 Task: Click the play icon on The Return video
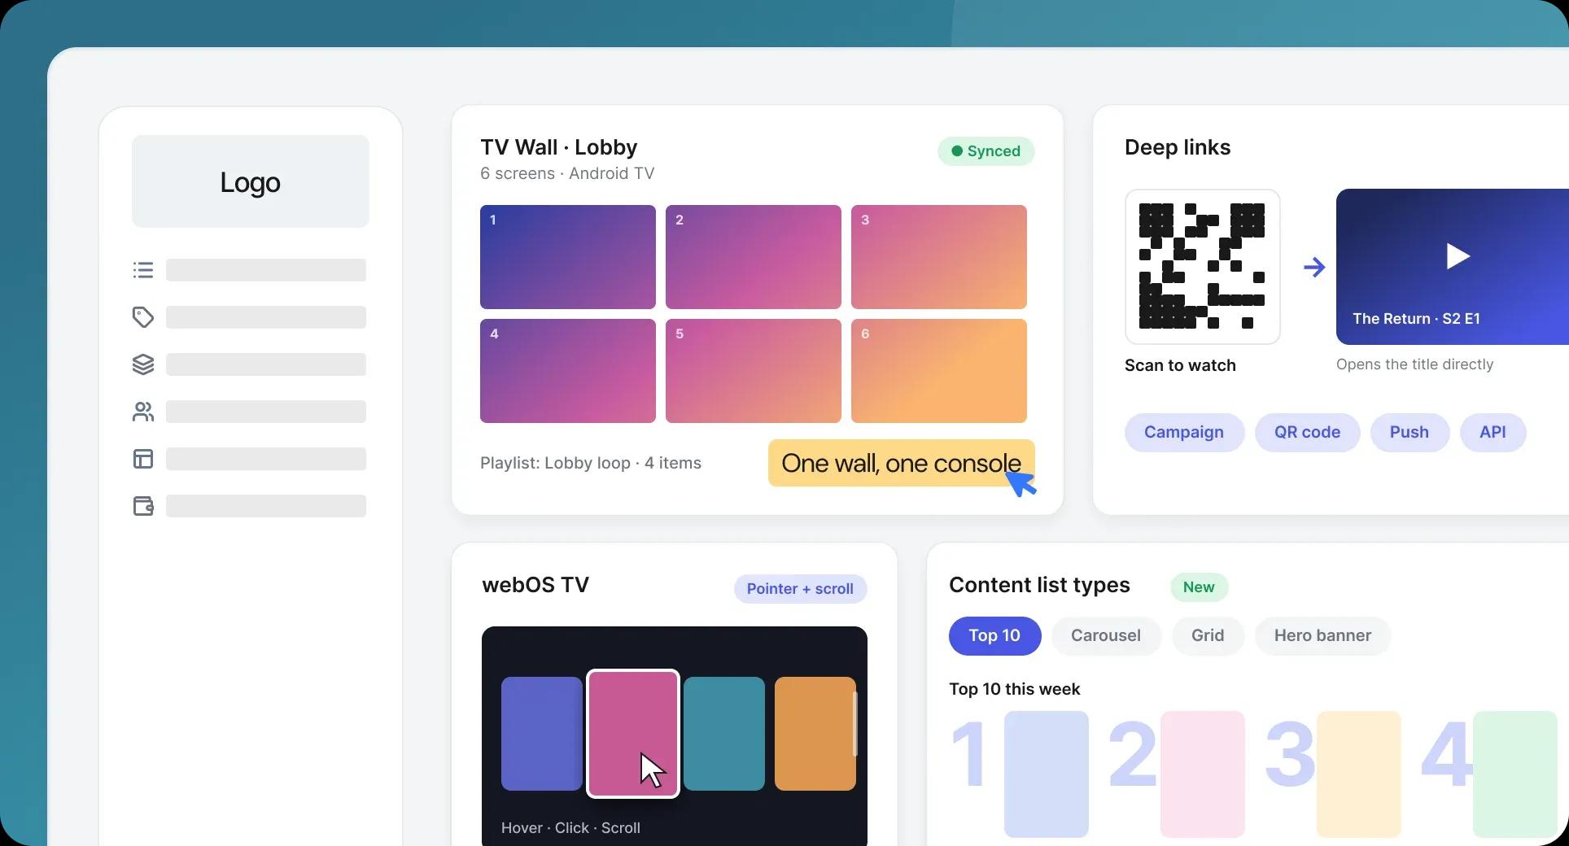[x=1458, y=256]
